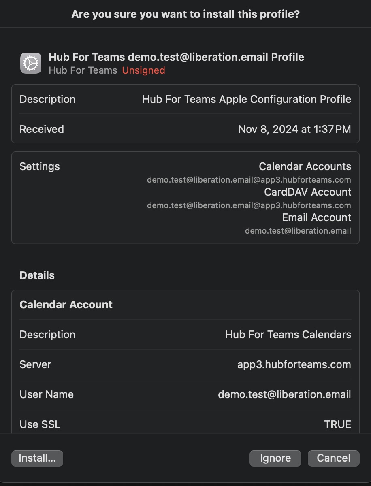Select the CardDAV Account settings entry
The image size is (371, 486).
coord(308,192)
